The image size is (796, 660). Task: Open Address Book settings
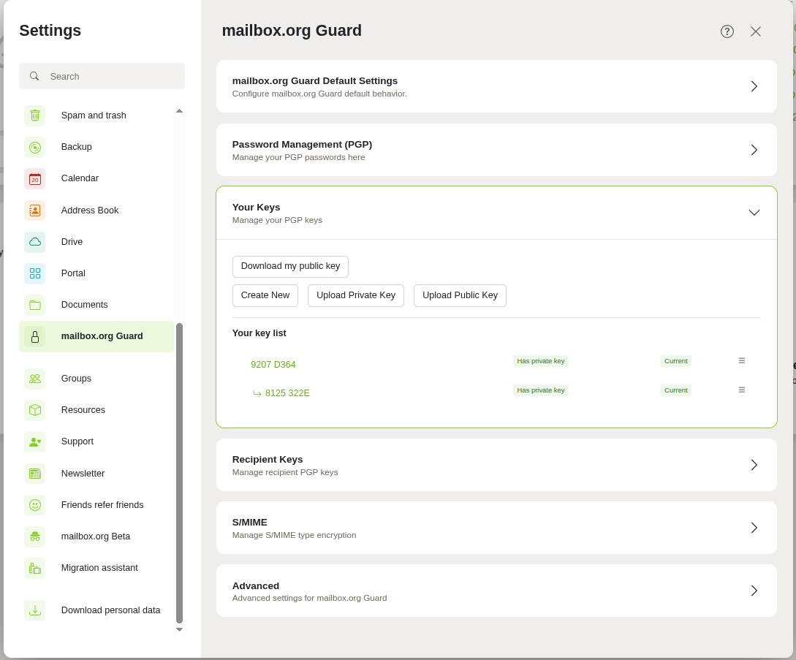[96, 210]
